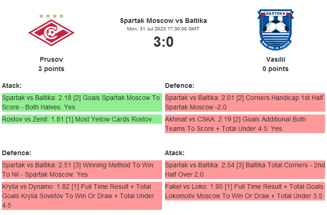This screenshot has height=215, width=327.
Task: Select the green Spartak To Score Both Halves bet
Action: [82, 102]
